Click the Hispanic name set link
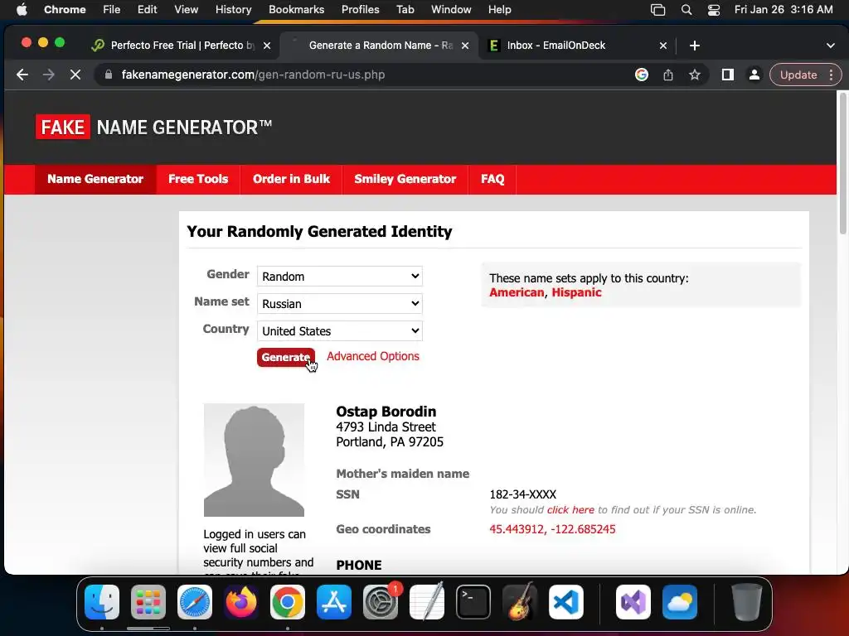 (576, 292)
